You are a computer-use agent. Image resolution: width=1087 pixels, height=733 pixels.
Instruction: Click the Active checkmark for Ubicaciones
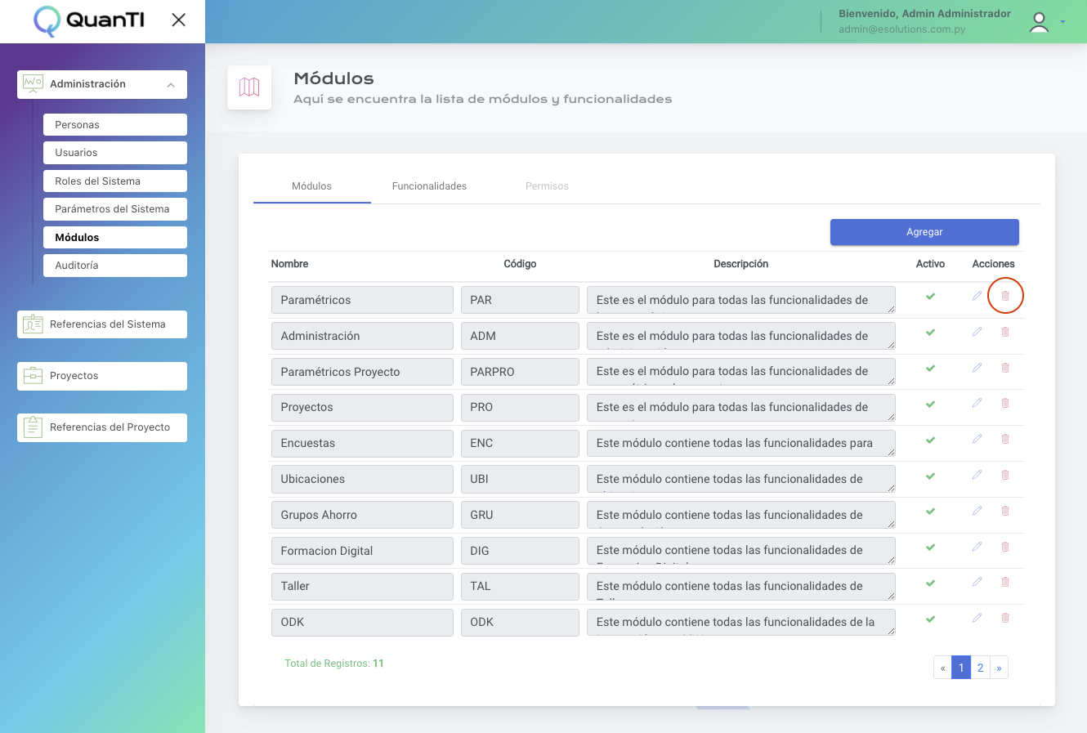pos(930,476)
